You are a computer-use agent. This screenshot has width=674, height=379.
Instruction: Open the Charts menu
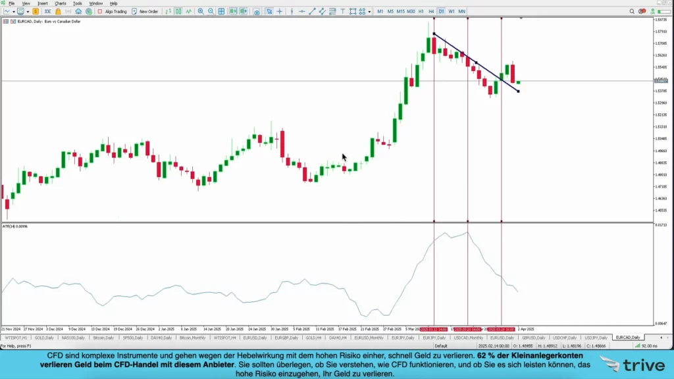[x=61, y=3]
